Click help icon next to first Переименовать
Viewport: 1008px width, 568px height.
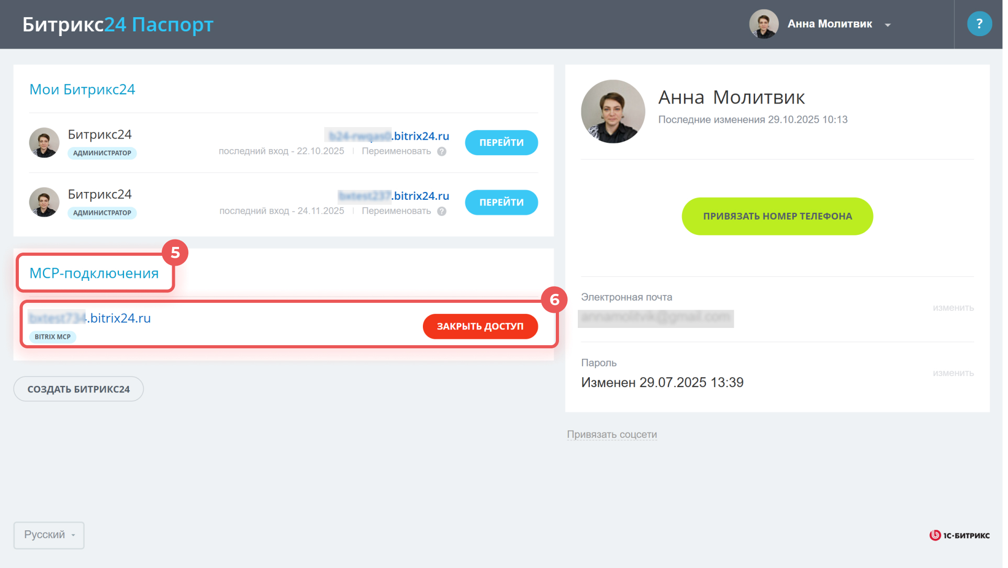coord(442,152)
